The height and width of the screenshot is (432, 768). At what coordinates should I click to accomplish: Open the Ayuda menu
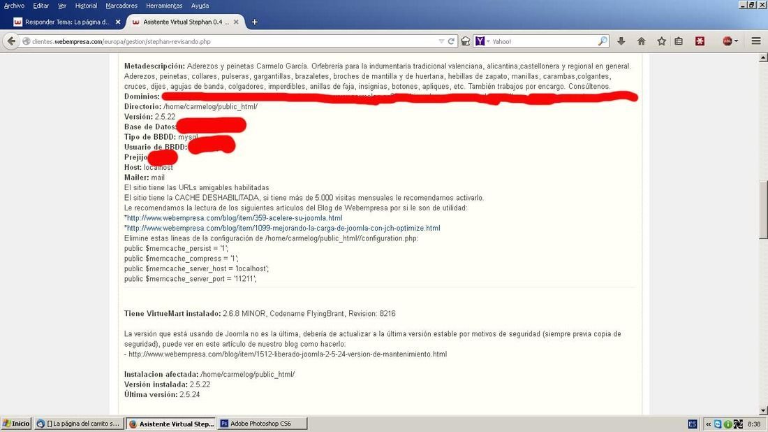click(x=200, y=6)
